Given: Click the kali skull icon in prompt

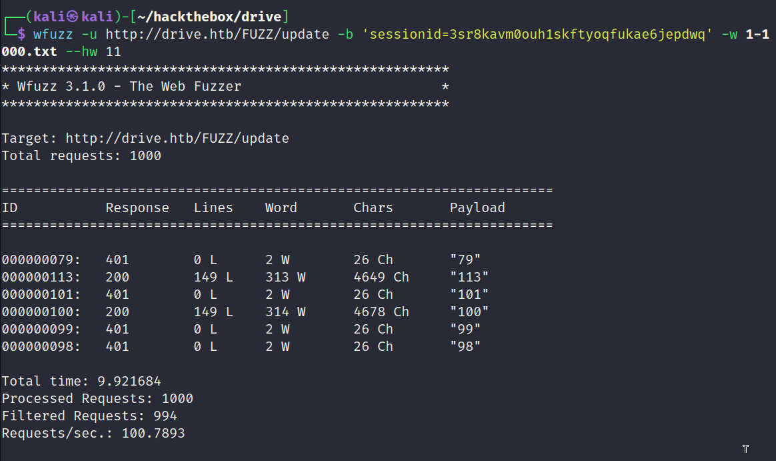Looking at the screenshot, I should tap(72, 17).
